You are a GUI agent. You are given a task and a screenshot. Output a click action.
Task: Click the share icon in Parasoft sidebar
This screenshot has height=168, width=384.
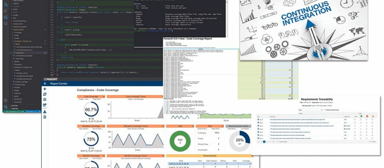click(45, 105)
